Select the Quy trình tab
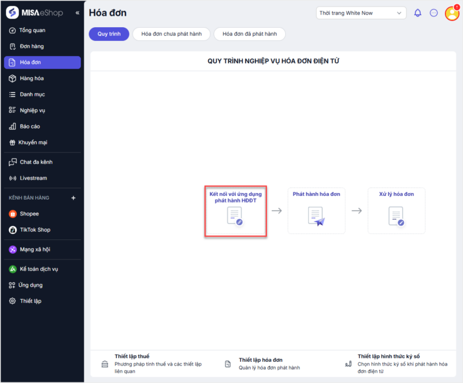463x383 pixels. point(109,34)
